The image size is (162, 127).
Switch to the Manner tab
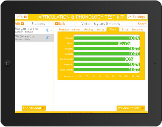tap(76, 29)
